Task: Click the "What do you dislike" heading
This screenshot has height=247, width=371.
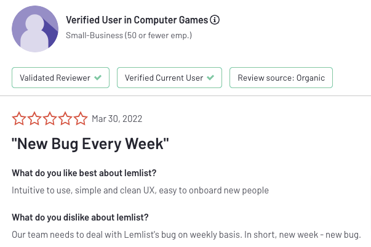Action: click(80, 217)
